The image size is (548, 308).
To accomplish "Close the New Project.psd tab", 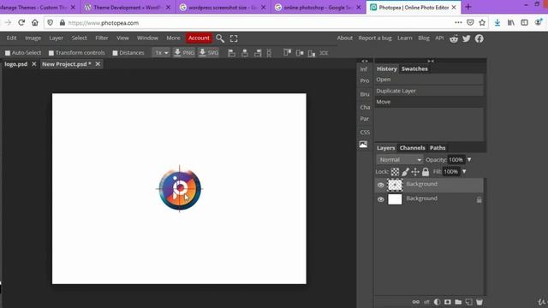I will tap(98, 64).
